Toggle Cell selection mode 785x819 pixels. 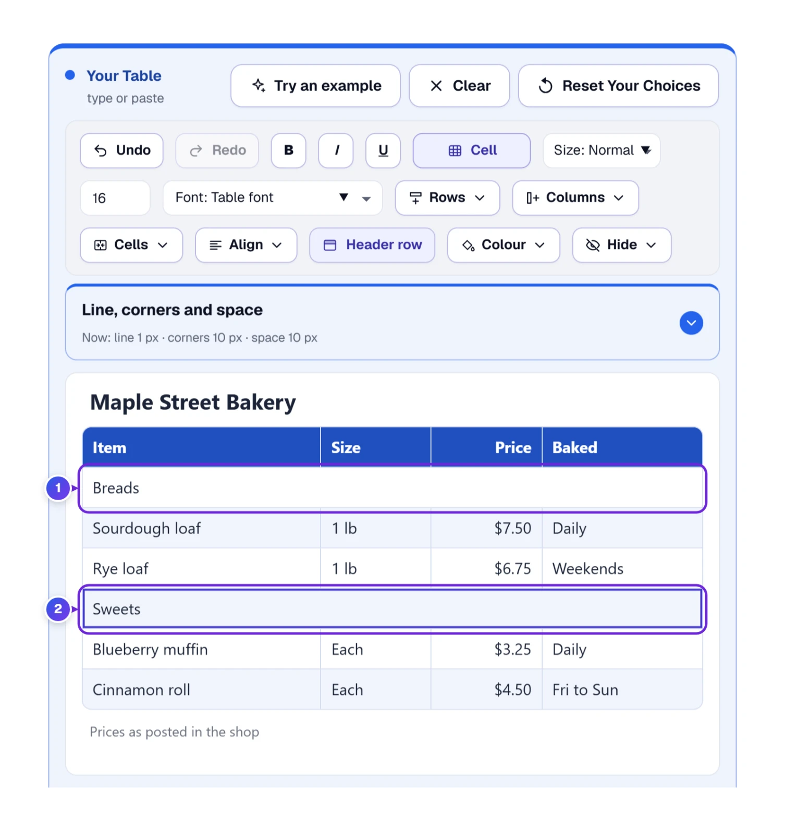click(x=472, y=151)
